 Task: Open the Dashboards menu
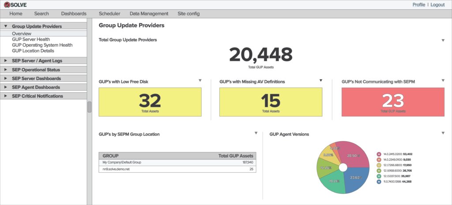[x=74, y=14]
